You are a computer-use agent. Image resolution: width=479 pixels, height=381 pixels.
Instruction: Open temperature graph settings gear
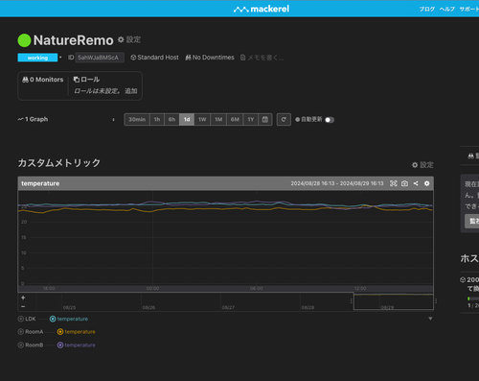point(426,183)
